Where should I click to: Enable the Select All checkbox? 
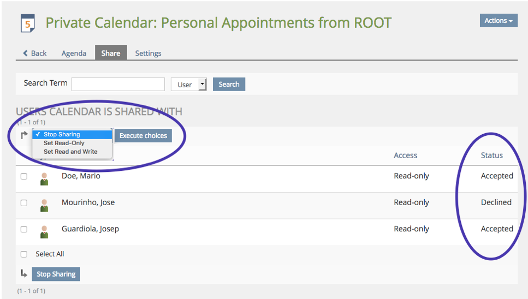(x=24, y=254)
